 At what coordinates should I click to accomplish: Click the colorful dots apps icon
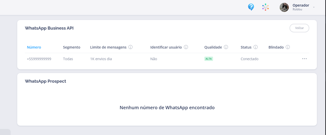tap(265, 7)
